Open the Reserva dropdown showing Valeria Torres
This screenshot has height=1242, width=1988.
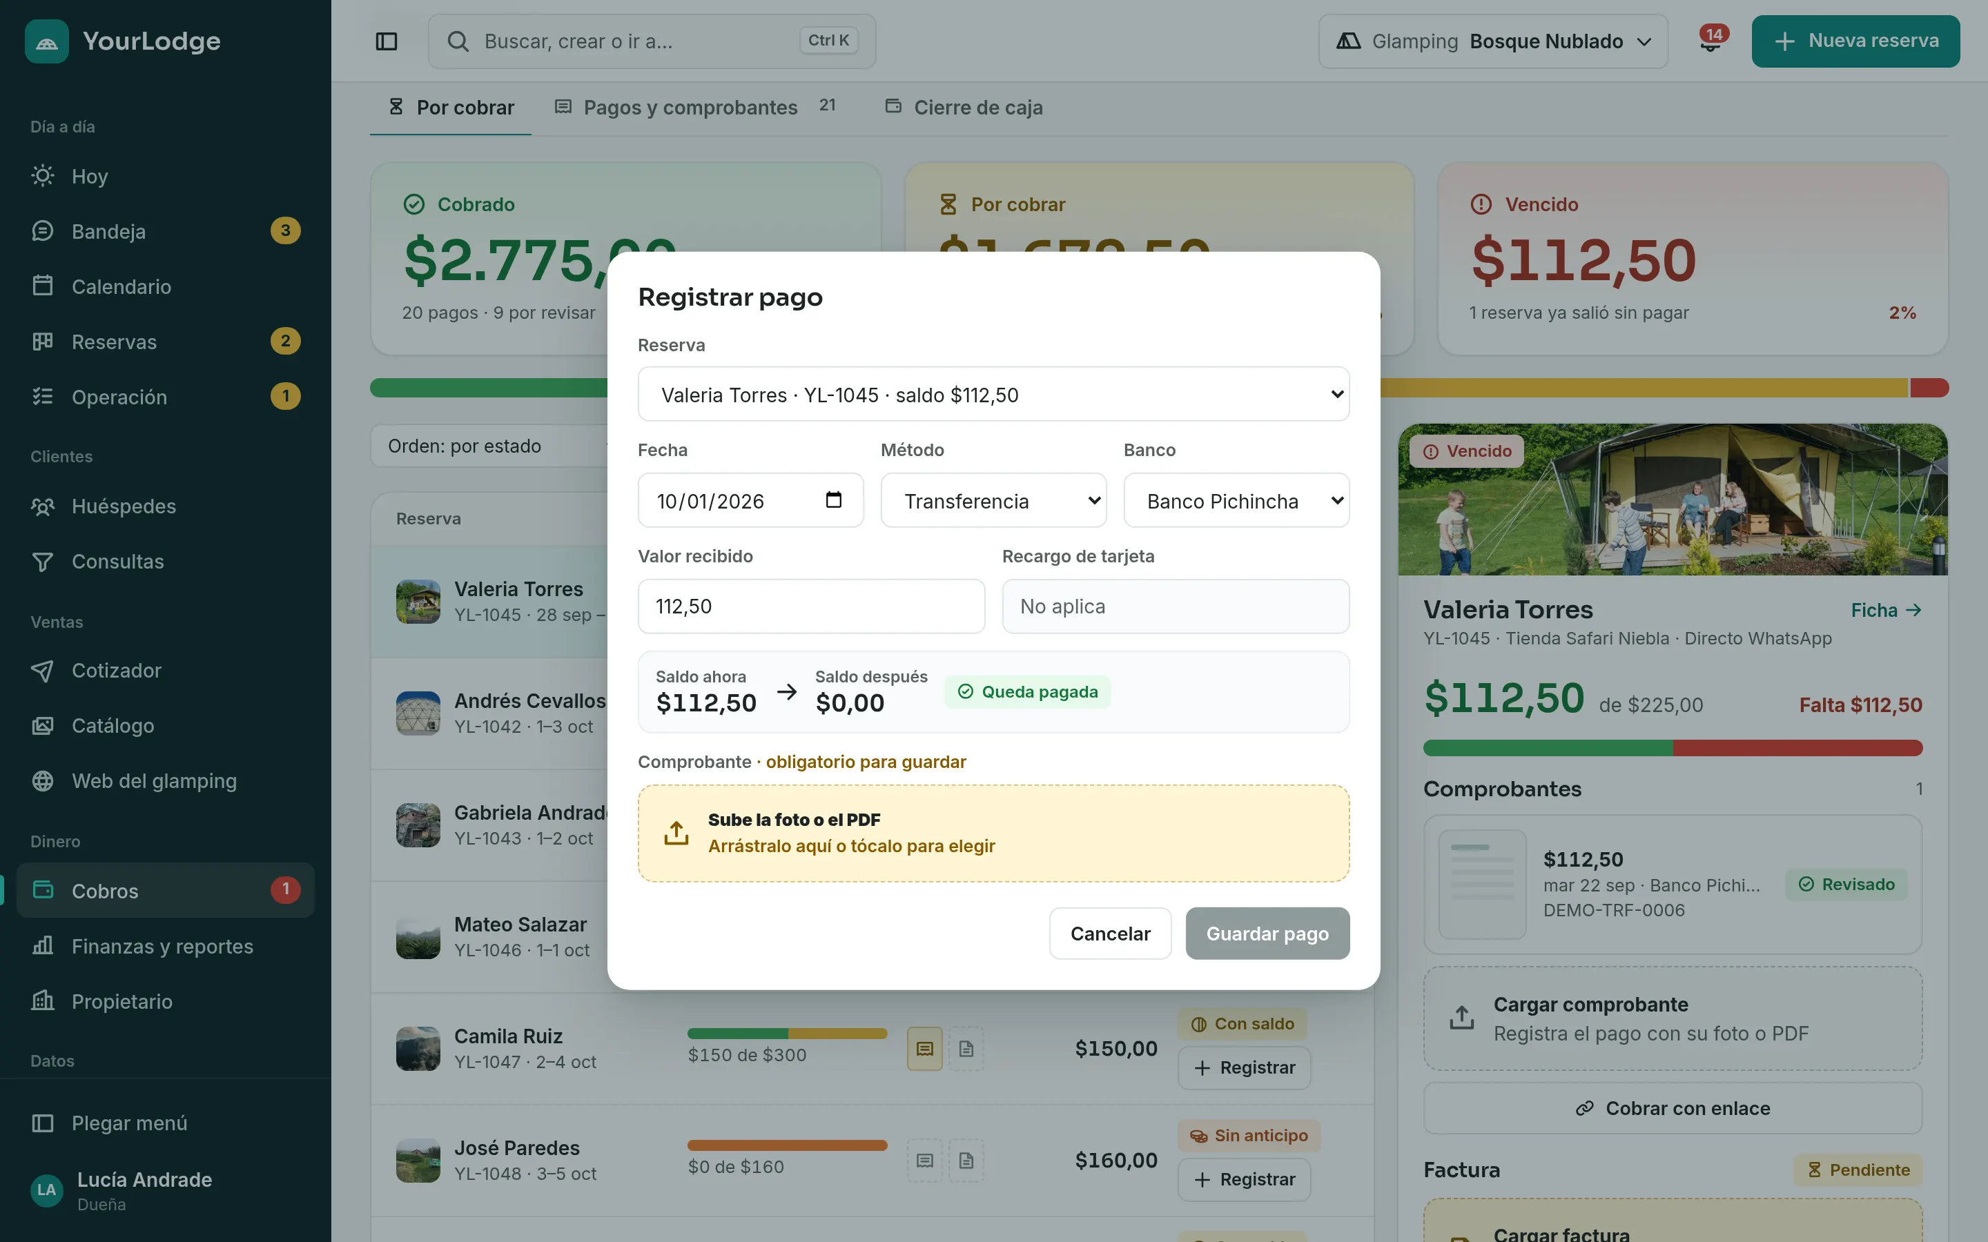993,394
